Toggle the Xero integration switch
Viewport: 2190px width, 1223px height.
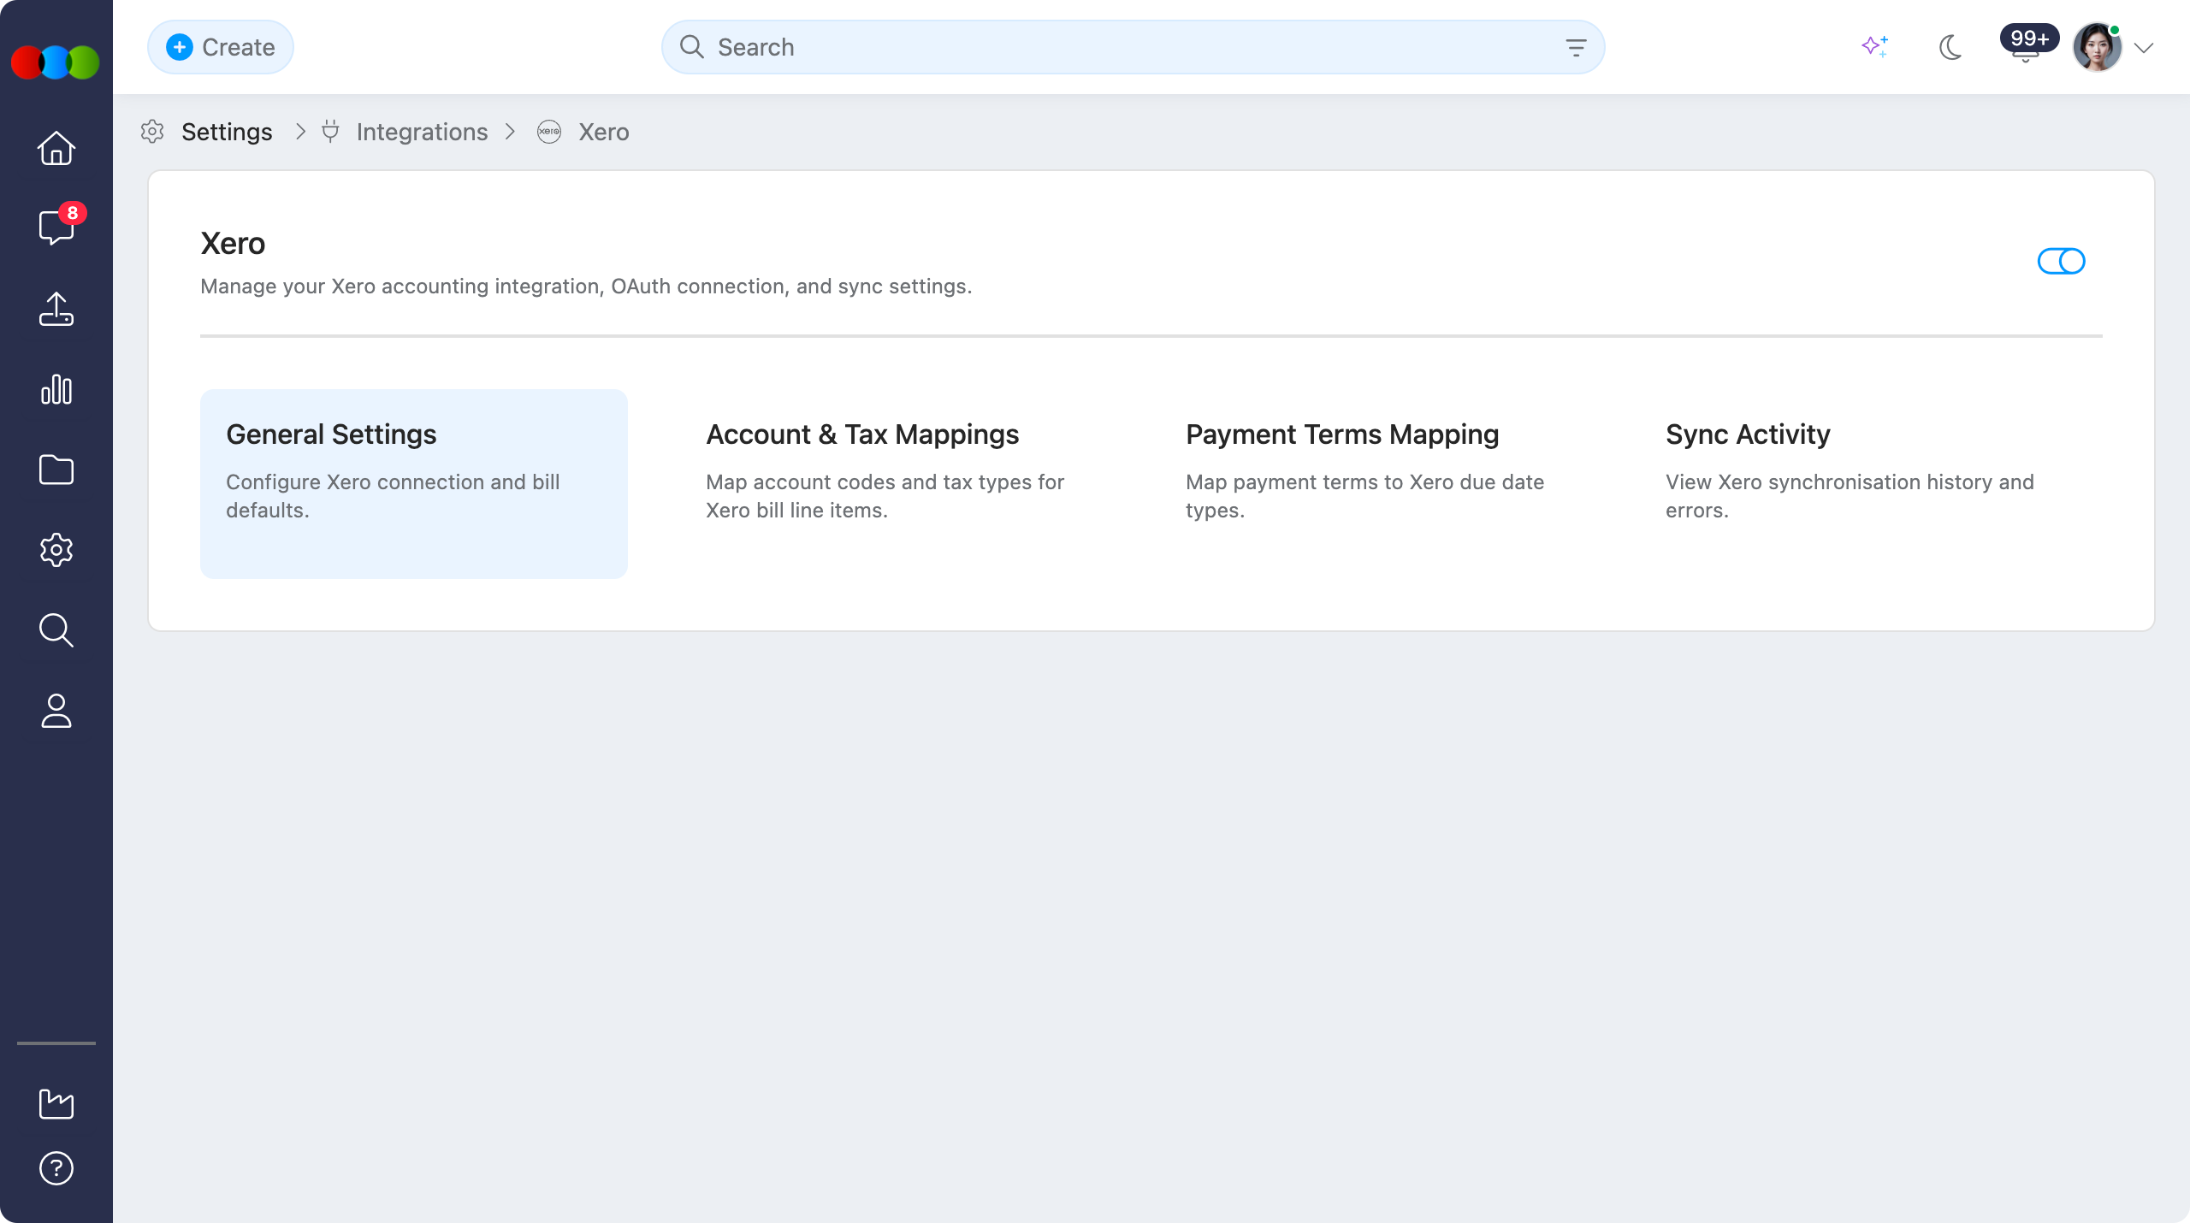point(2061,261)
